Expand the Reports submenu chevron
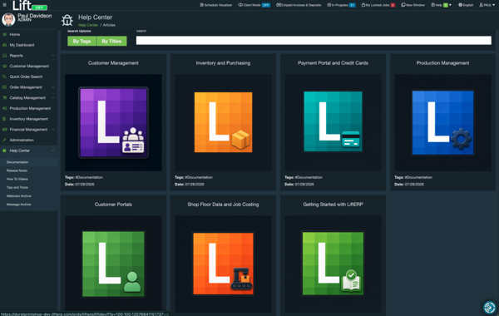 pyautogui.click(x=53, y=56)
